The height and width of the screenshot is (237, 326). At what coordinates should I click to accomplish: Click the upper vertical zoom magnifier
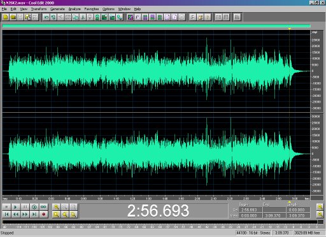[x=320, y=206]
